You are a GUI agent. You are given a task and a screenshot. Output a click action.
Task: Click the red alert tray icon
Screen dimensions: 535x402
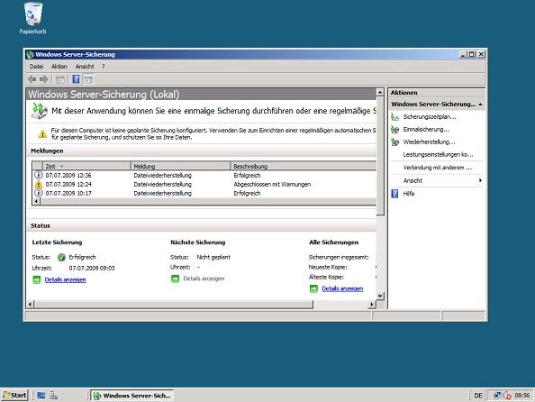click(507, 396)
